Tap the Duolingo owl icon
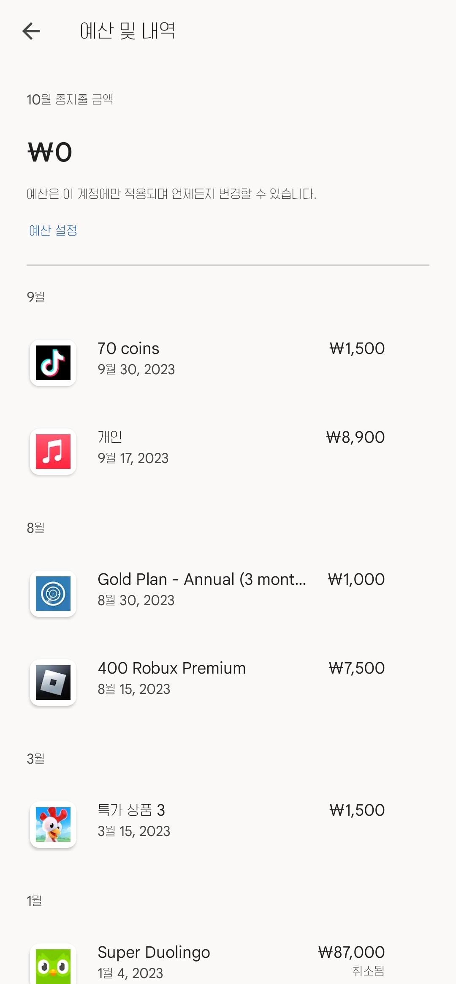 [x=53, y=965]
